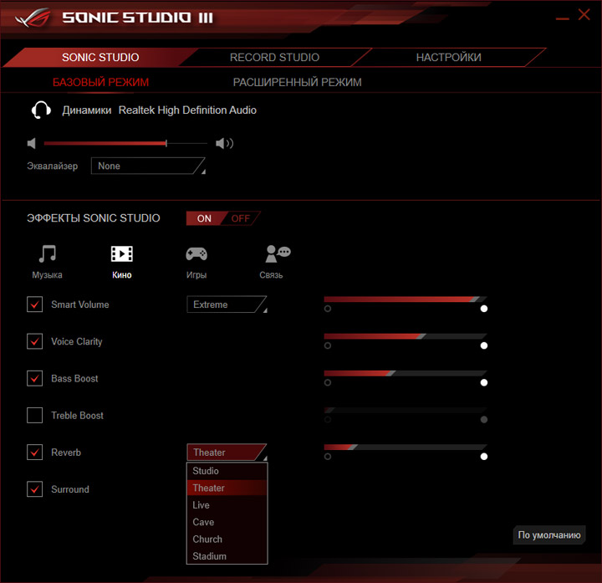Collapse the Reverb Theater dropdown

227,453
